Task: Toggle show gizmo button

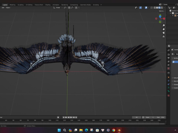Action: (x=141, y=8)
